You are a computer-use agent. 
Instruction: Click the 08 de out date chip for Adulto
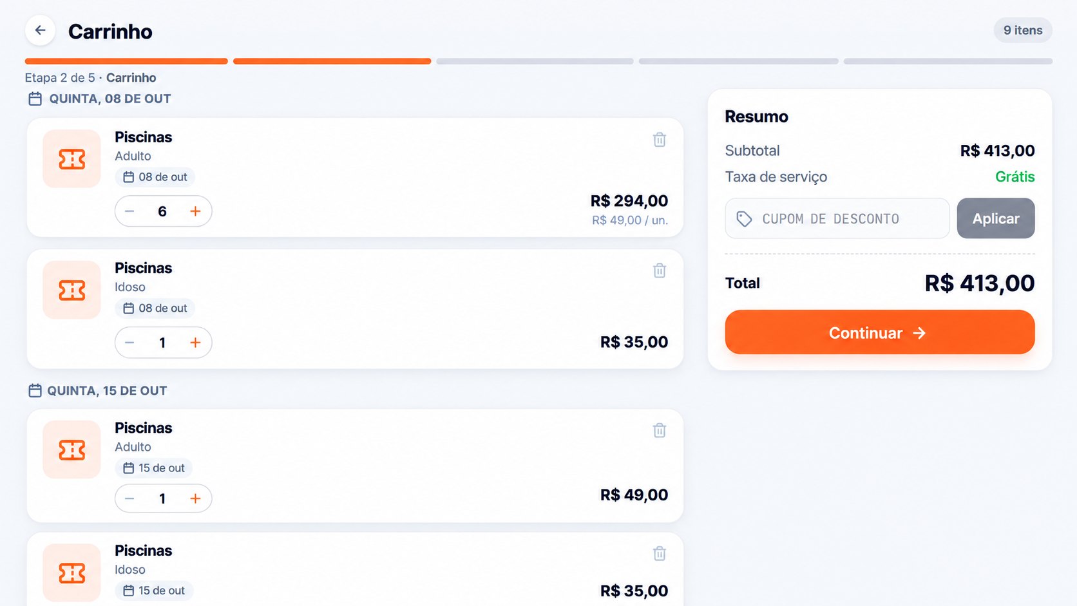point(155,177)
